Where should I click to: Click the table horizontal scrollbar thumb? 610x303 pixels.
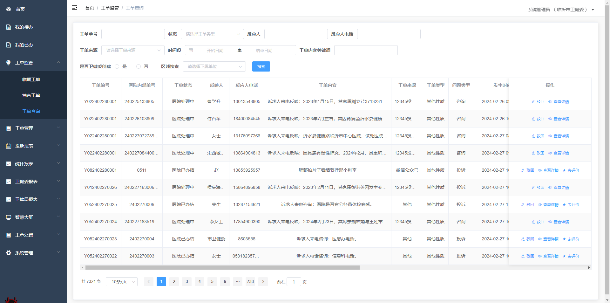[222, 268]
